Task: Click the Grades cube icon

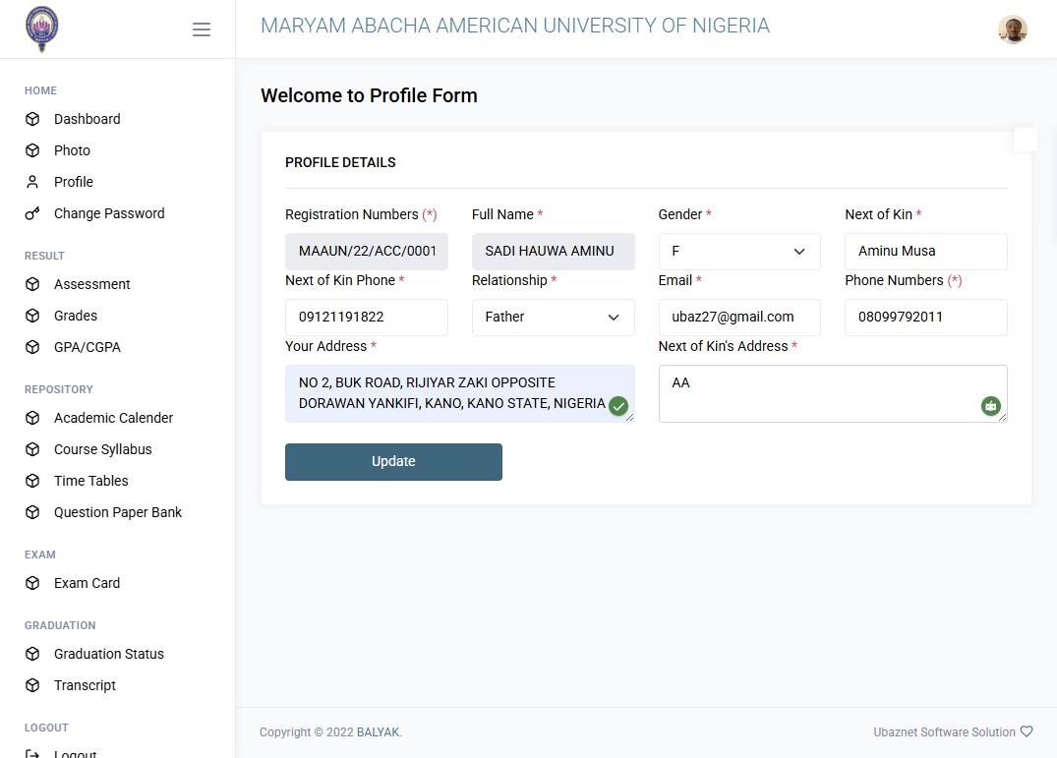Action: (x=32, y=316)
